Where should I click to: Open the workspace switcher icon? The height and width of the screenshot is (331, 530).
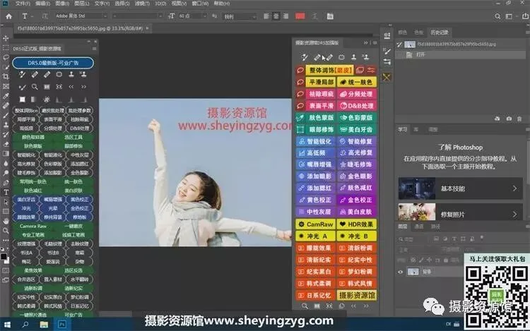[x=509, y=16]
